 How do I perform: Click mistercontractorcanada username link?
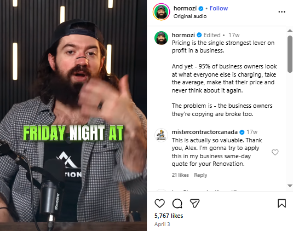pos(205,132)
